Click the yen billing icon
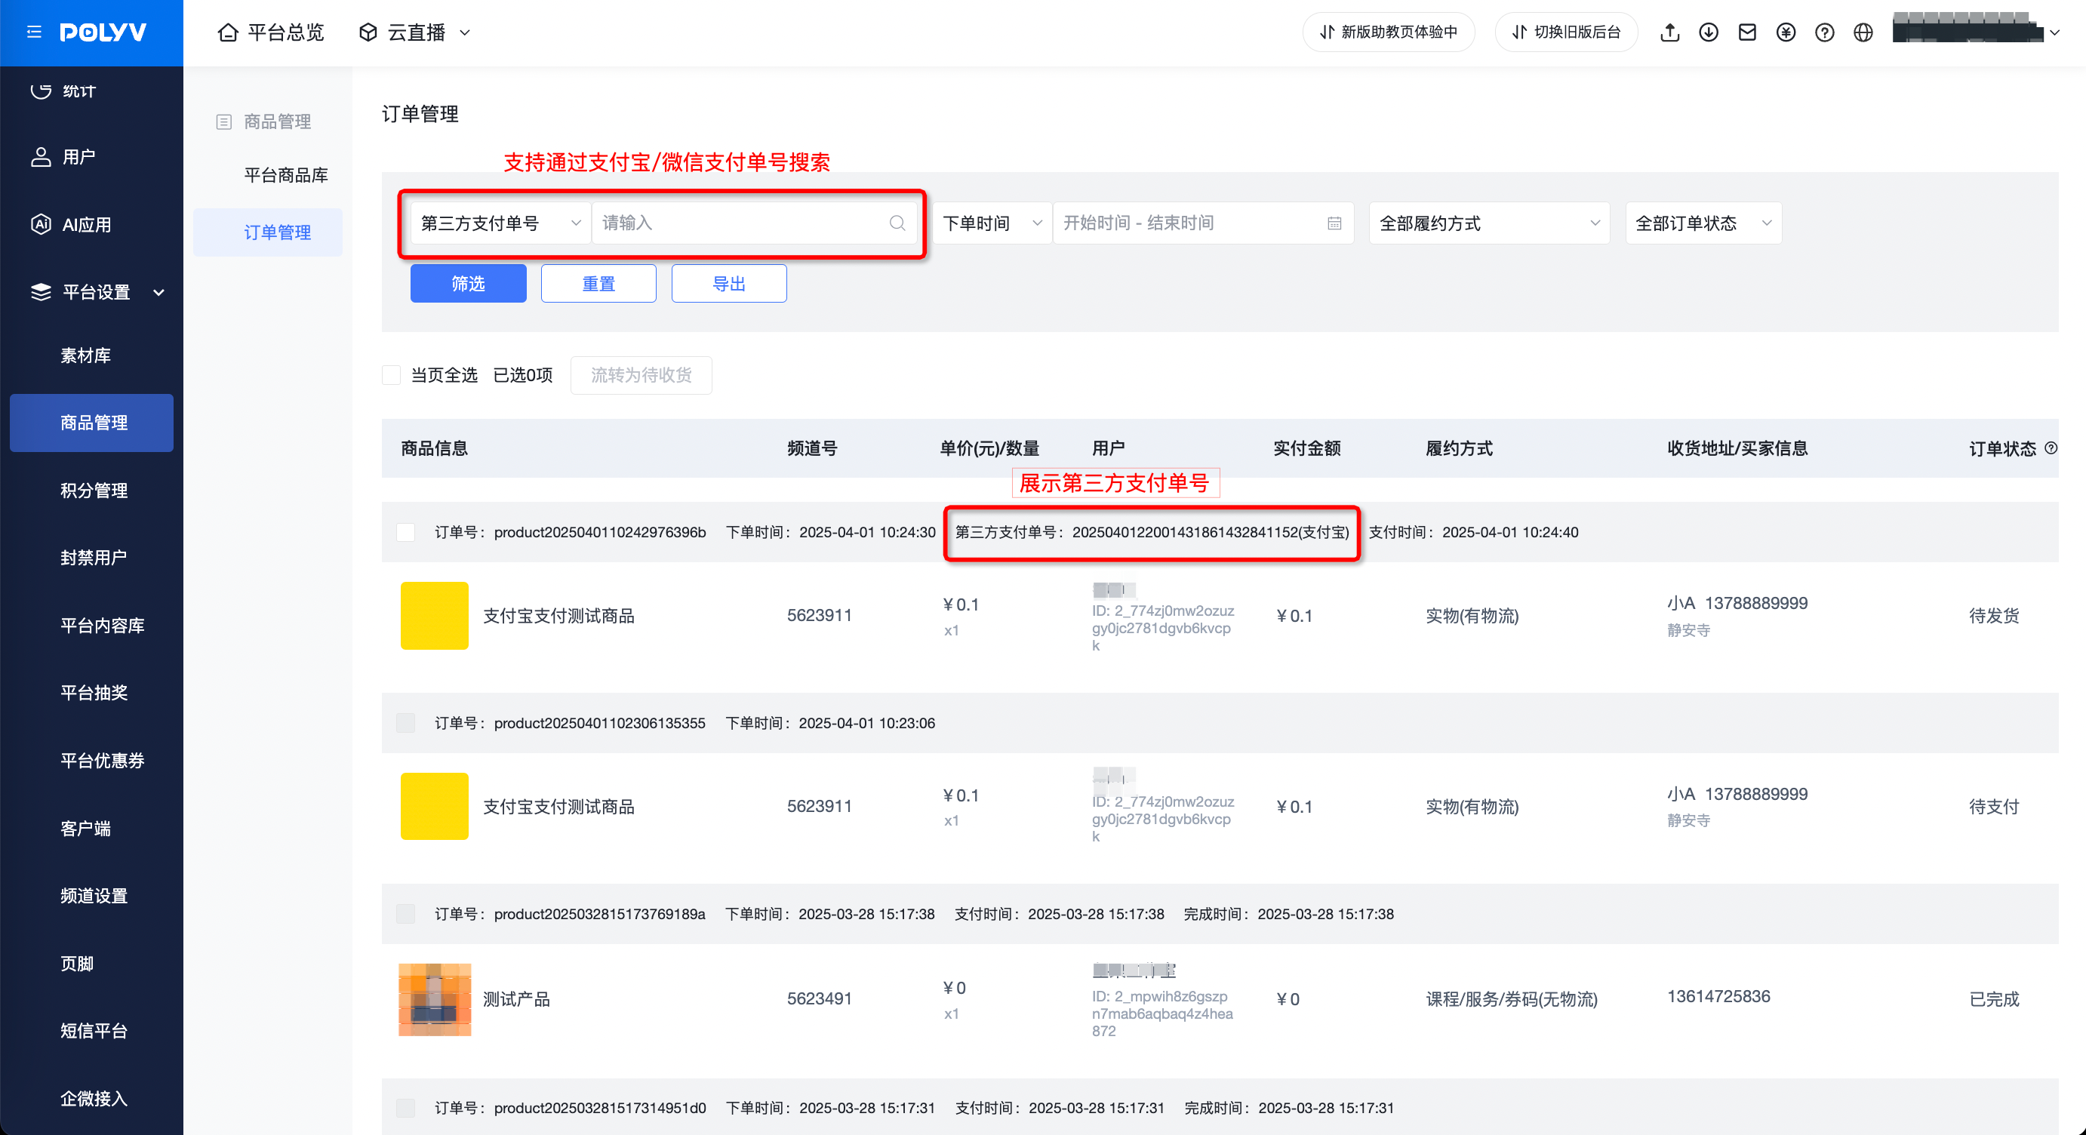Screen dimensions: 2086x1135 click(1786, 32)
